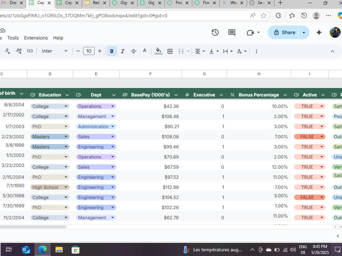Decrease decimal places
The height and width of the screenshot is (256, 342).
click(7, 51)
